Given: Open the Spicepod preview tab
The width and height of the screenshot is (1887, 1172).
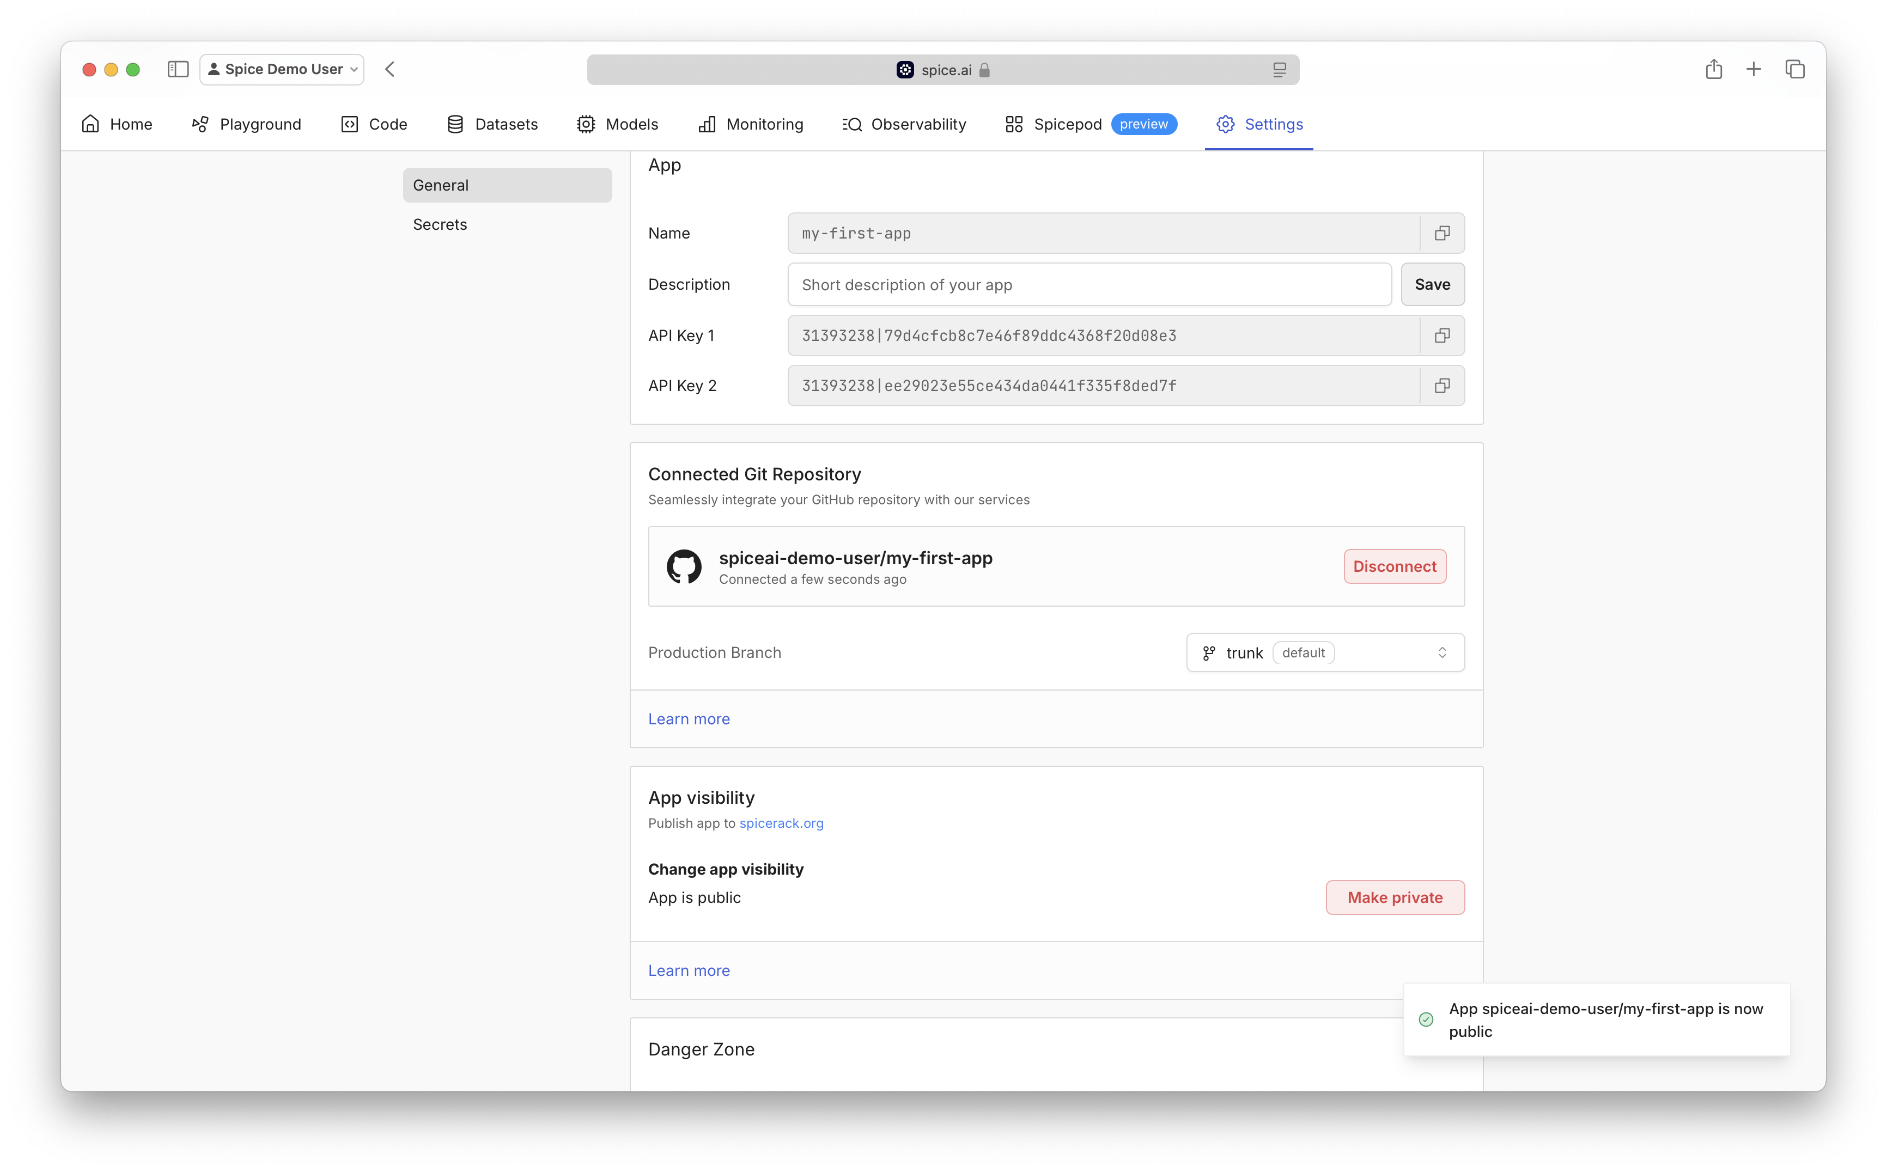Looking at the screenshot, I should (1091, 124).
